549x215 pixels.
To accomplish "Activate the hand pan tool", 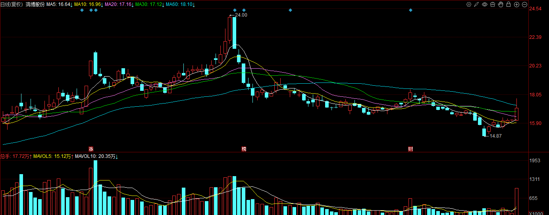I will coord(501,4).
